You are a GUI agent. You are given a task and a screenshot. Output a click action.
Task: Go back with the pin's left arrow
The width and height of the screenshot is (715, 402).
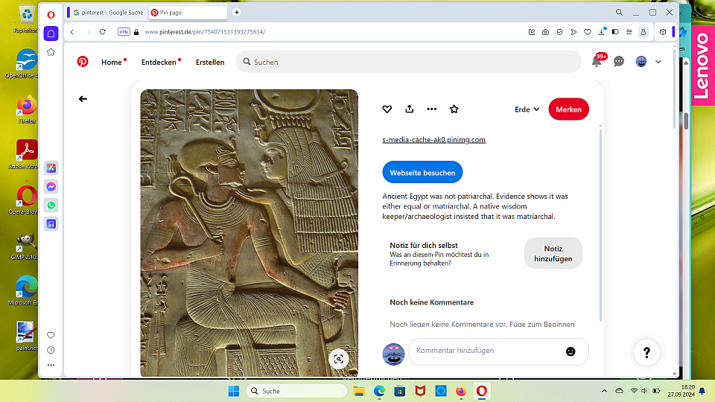click(83, 99)
